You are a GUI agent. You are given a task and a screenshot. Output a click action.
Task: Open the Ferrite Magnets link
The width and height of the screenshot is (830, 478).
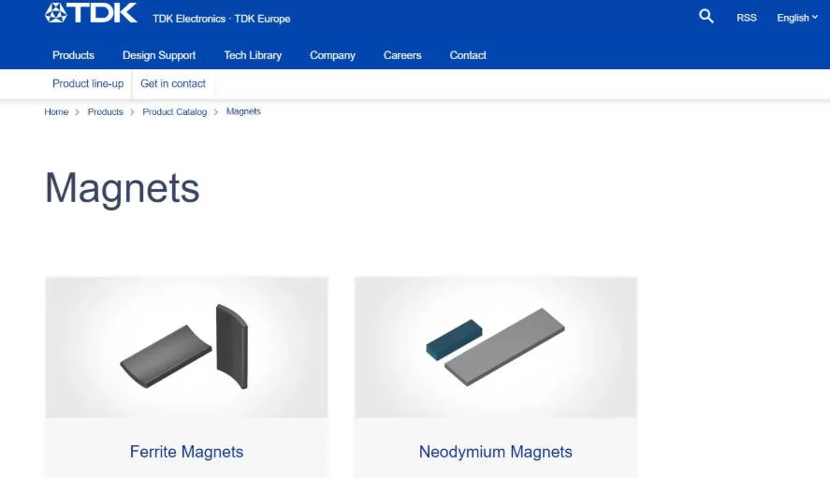186,452
